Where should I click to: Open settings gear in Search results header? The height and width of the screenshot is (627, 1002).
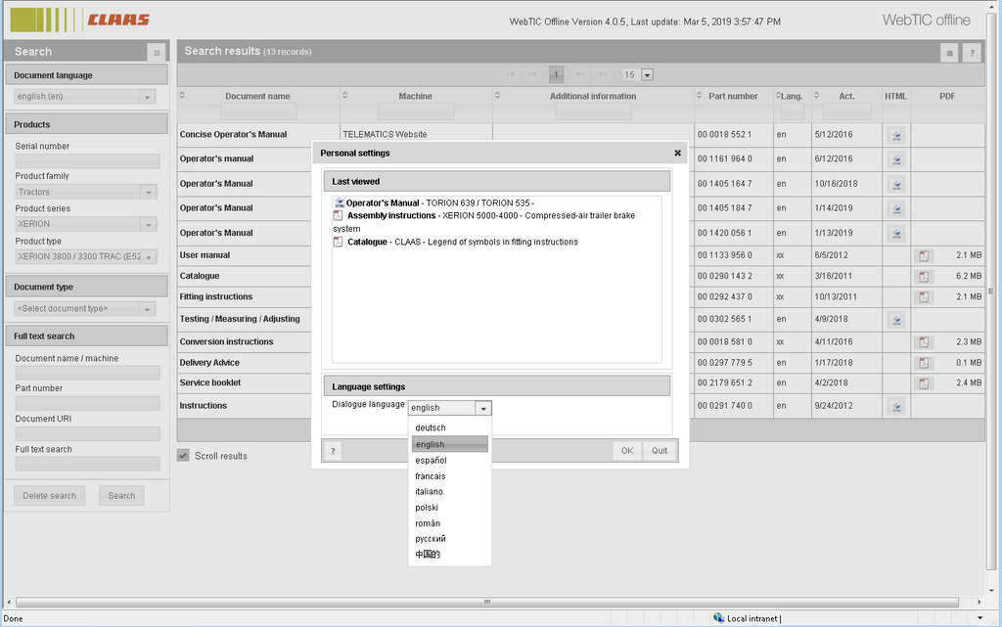[949, 53]
